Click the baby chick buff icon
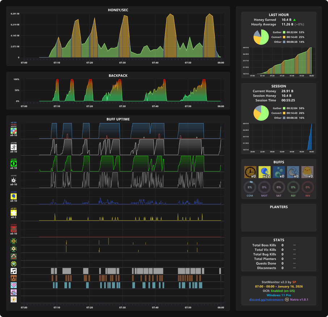The image size is (328, 317). 307,172
